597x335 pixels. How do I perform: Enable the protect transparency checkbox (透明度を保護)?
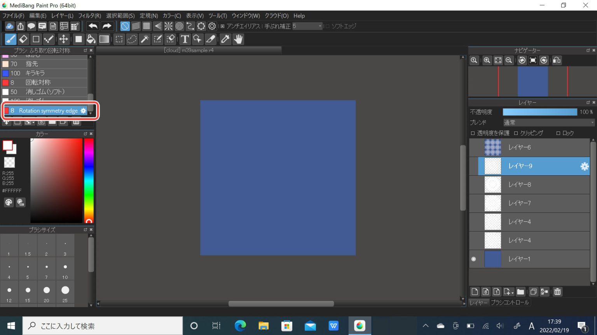pos(473,133)
